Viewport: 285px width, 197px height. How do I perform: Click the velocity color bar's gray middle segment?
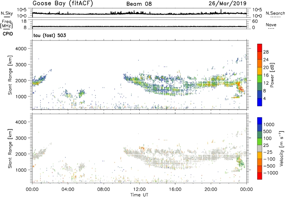[x=260, y=148]
